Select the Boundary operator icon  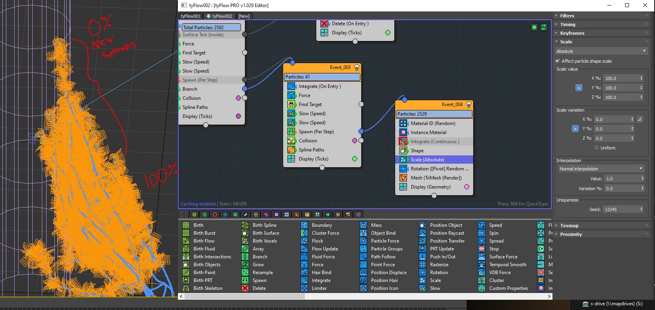click(x=304, y=225)
